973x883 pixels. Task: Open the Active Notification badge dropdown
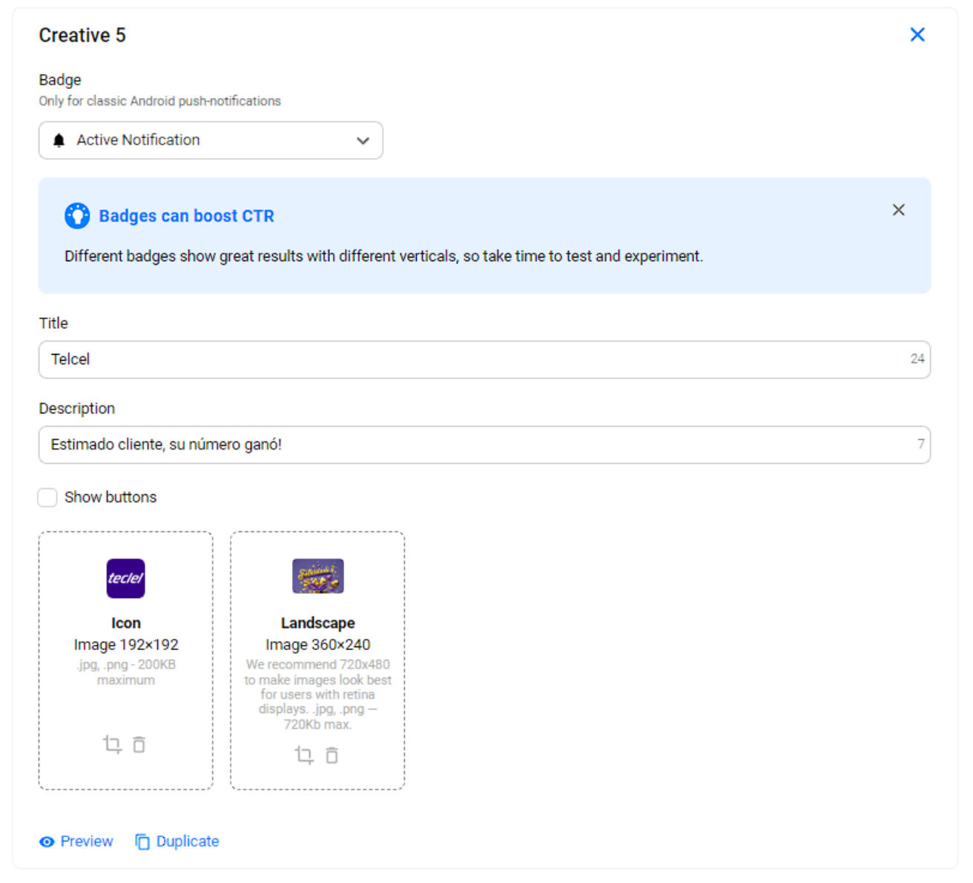[211, 140]
